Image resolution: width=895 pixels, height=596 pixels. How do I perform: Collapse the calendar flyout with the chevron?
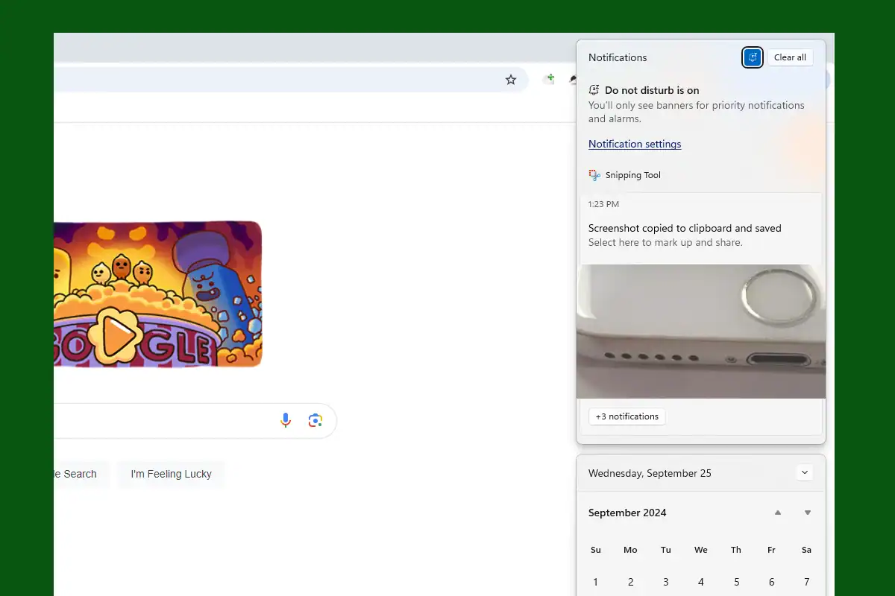805,472
